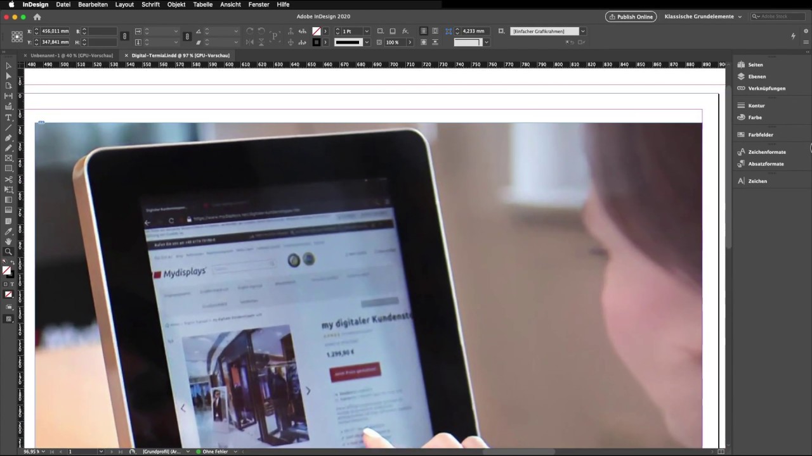This screenshot has height=456, width=812.
Task: Open the Bearbeiten menu
Action: pos(93,4)
